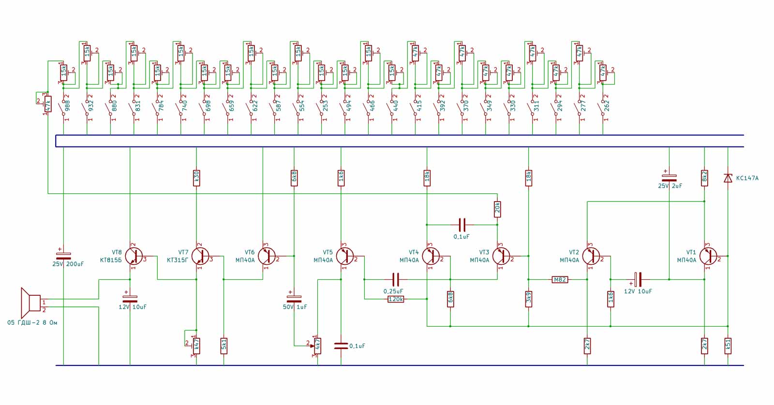Click the VT8 КТ815Б transistor symbol
774x405 pixels.
coord(134,256)
